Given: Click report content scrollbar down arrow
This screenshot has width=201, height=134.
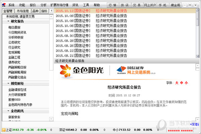Looking at the screenshot, I should tap(198, 119).
